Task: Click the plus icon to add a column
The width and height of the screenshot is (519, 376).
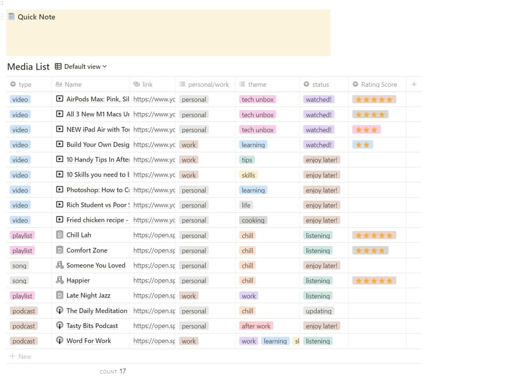Action: (x=414, y=84)
